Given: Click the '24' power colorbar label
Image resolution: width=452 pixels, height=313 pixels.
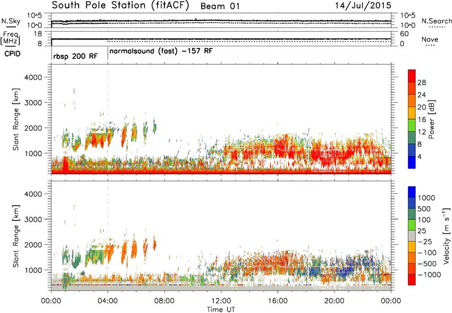Looking at the screenshot, I should [x=421, y=95].
